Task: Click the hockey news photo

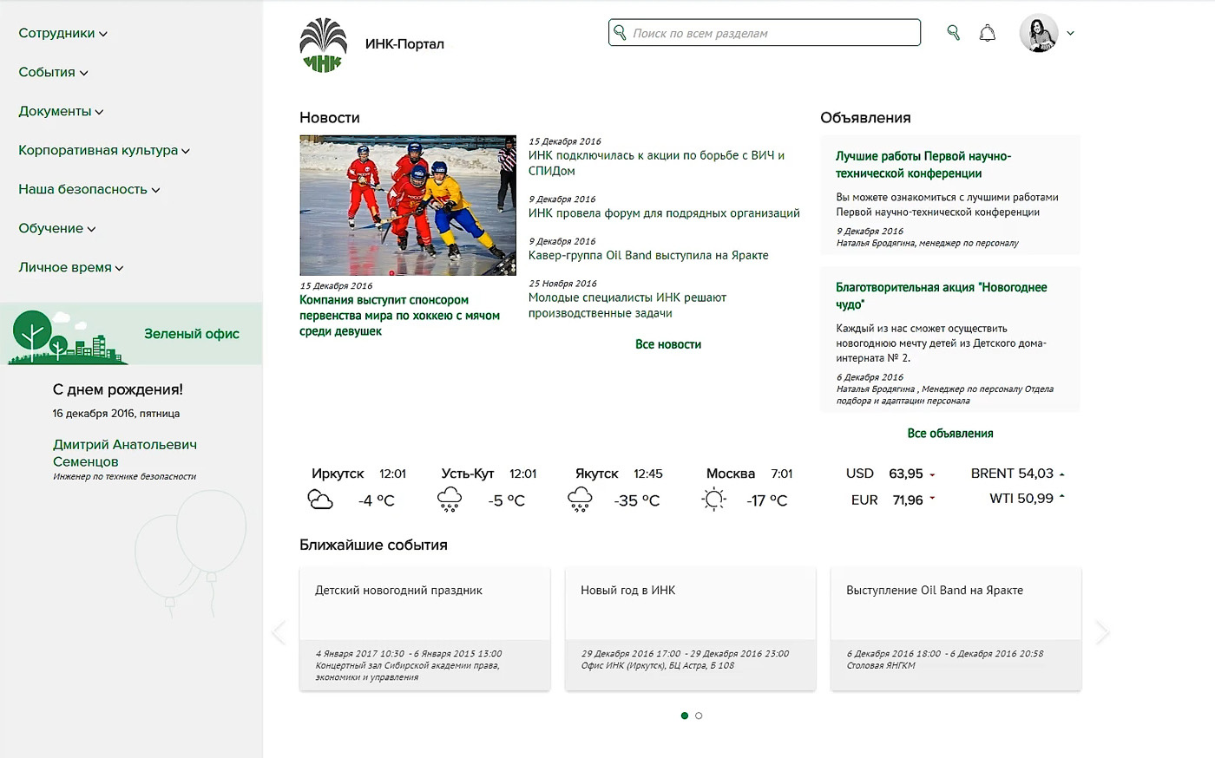Action: (x=408, y=205)
